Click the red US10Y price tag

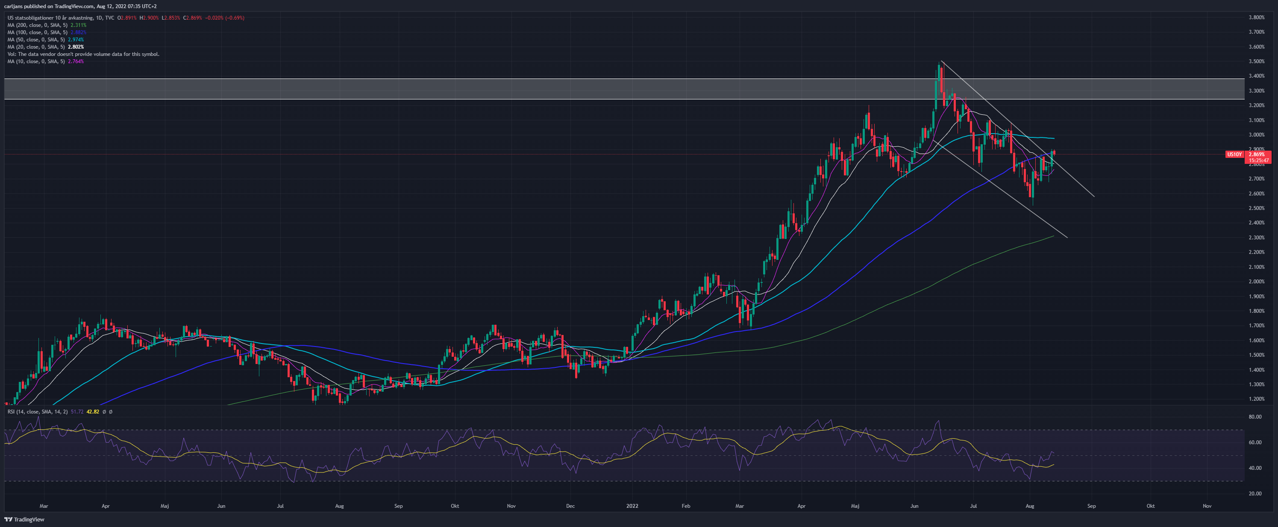[1234, 154]
